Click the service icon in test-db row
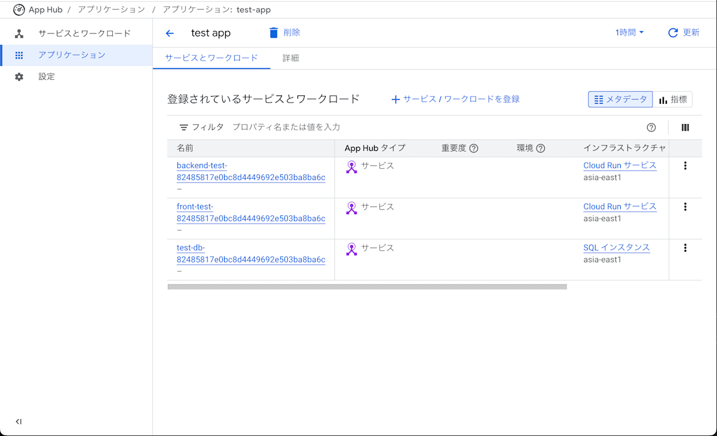 tap(351, 249)
